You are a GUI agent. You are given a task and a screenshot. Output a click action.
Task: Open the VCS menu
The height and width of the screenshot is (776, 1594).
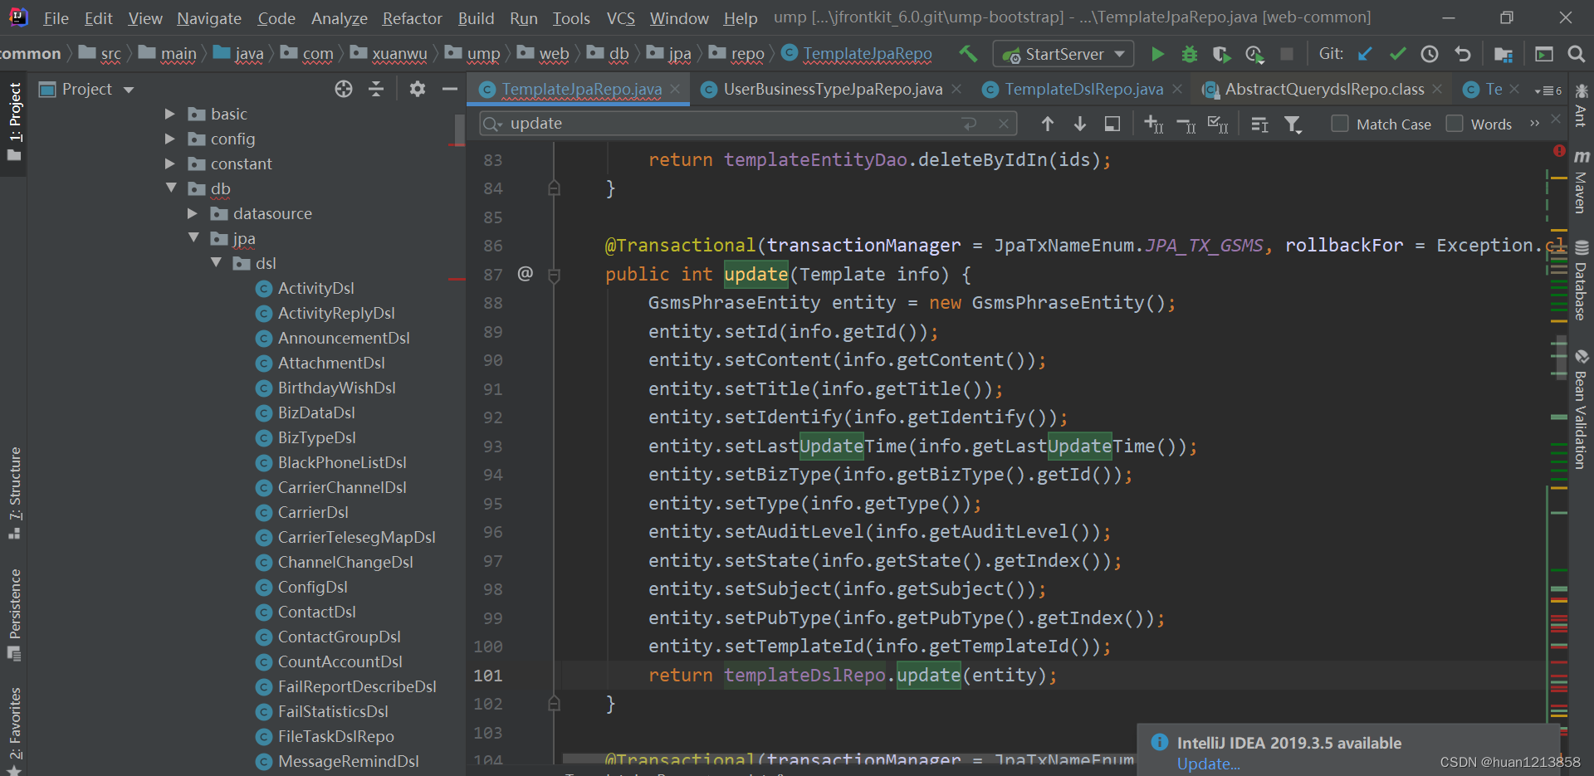(x=620, y=17)
